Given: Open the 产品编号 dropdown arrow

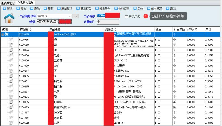Looking at the screenshot, I should (70, 16).
